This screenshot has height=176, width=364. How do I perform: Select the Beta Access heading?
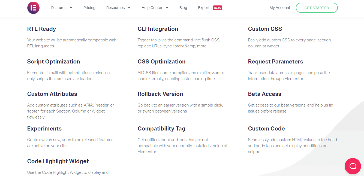point(264,94)
